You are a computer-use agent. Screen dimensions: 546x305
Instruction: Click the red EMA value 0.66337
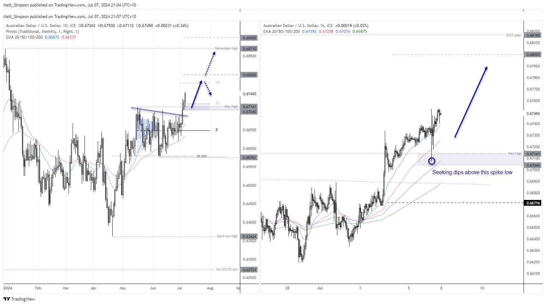coord(69,37)
